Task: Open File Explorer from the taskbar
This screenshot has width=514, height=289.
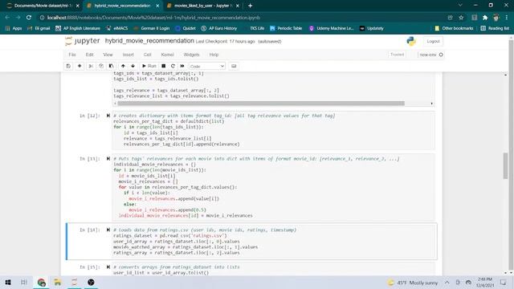Action: tap(58, 282)
